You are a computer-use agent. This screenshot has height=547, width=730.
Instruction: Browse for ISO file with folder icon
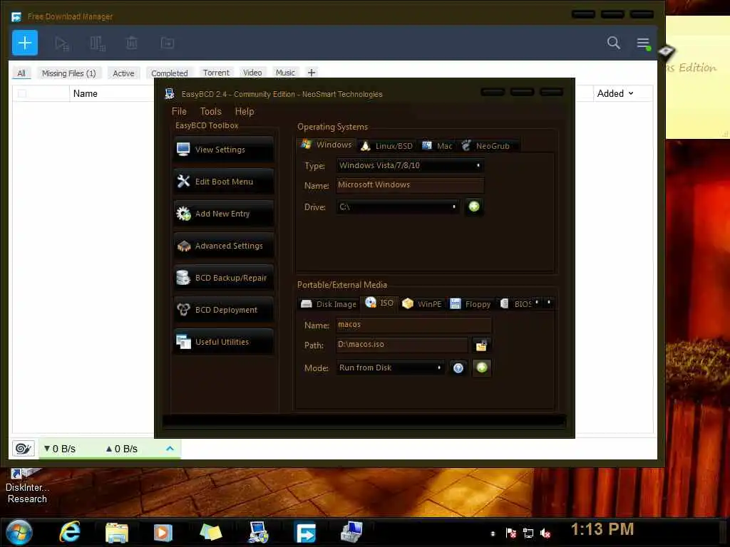(481, 345)
